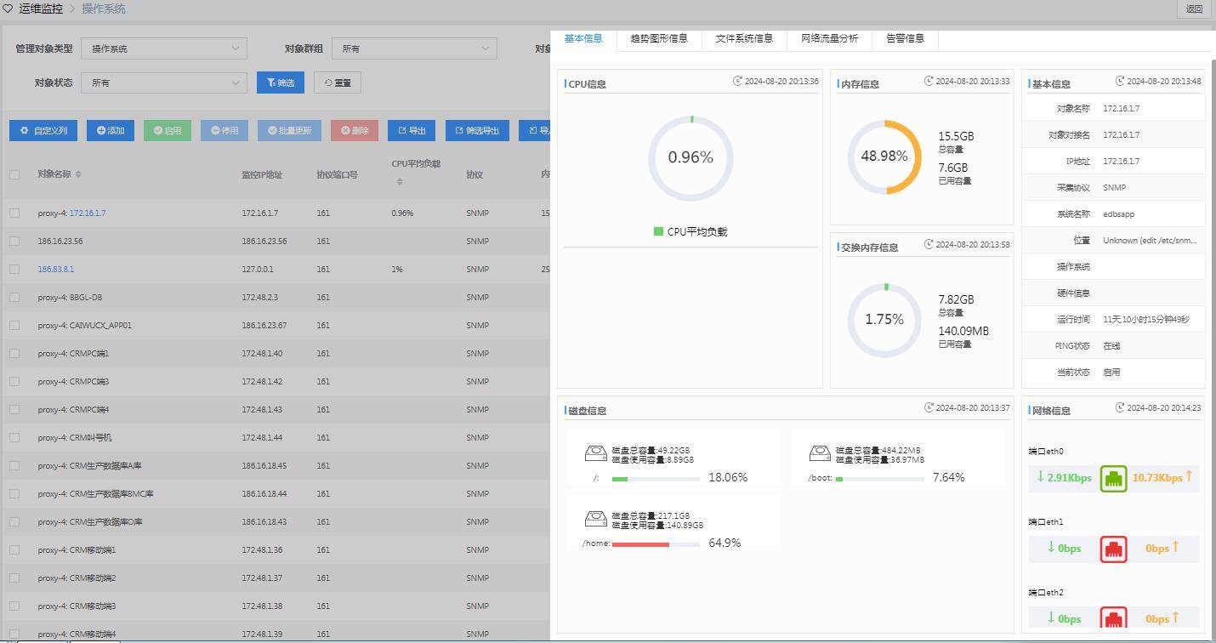Click the blue 筛选 filter button

(280, 83)
